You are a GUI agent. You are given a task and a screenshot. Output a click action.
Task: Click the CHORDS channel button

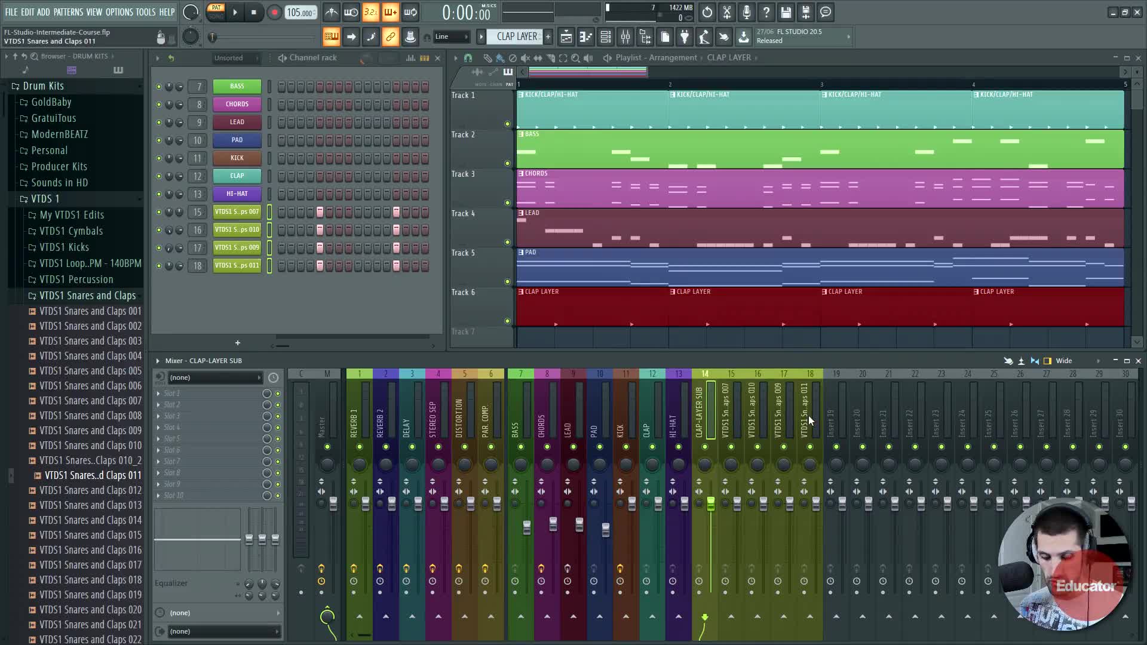[237, 105]
